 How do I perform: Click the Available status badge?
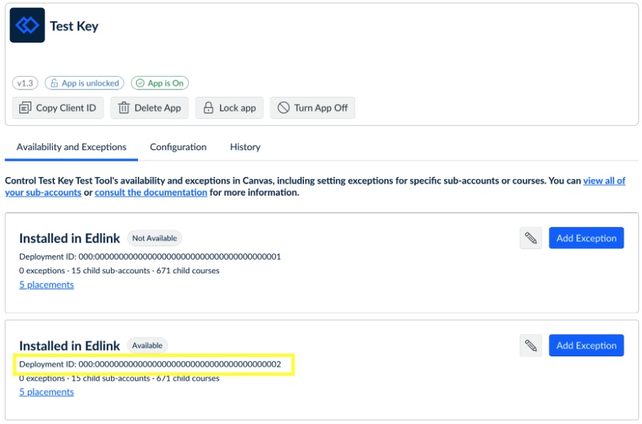147,346
